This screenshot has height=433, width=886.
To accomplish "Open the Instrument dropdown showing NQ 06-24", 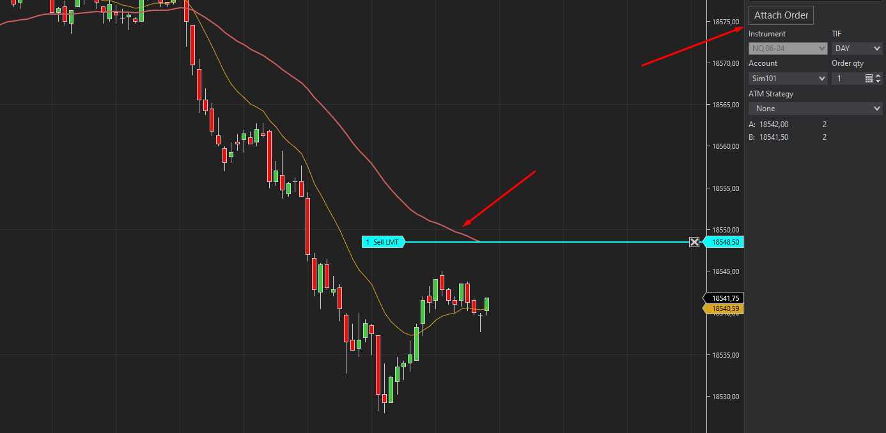I will point(788,49).
